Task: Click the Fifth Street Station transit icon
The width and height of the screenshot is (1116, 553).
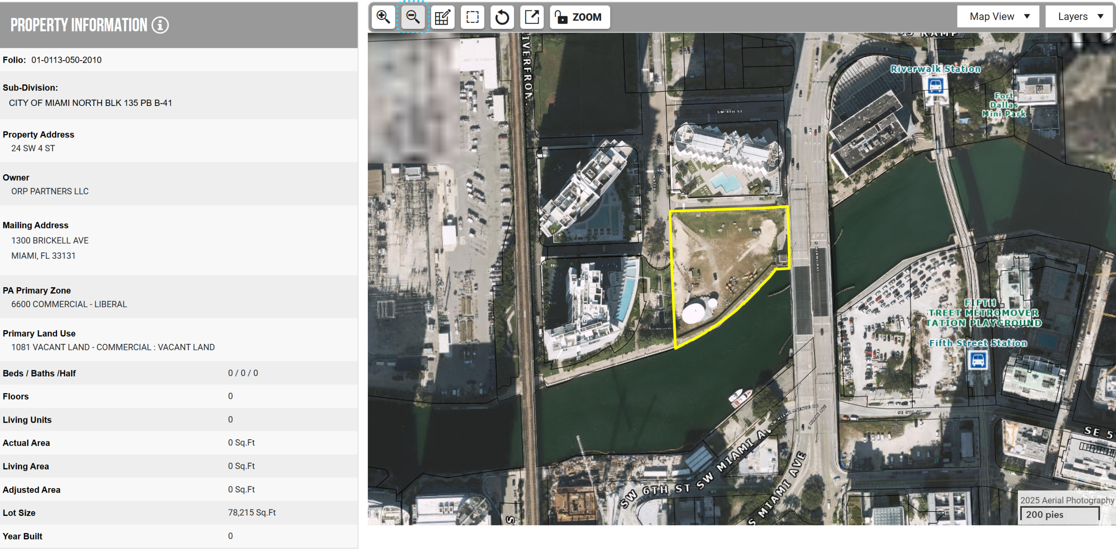Action: point(978,360)
